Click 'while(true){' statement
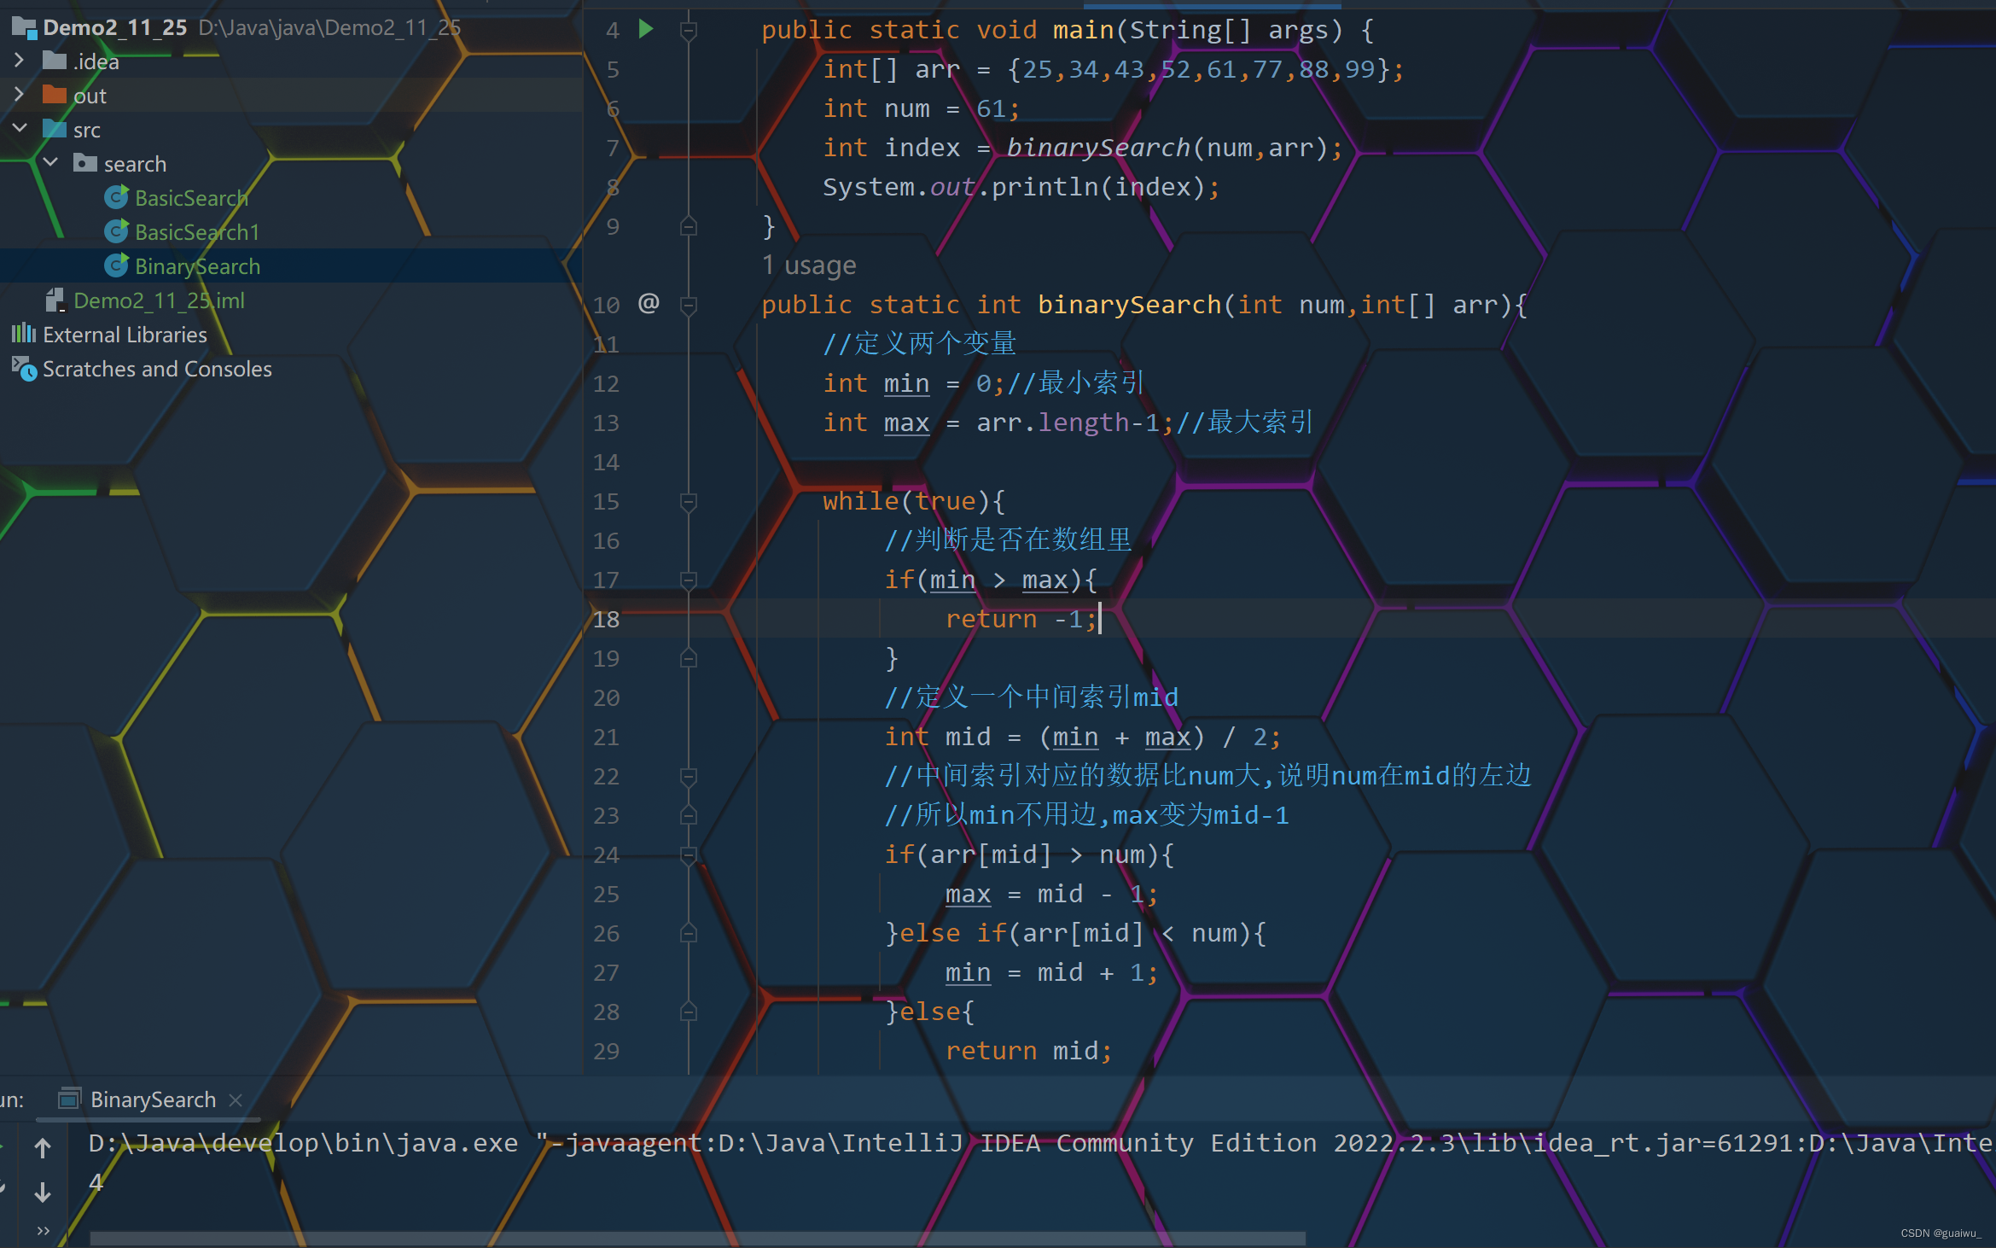The height and width of the screenshot is (1248, 1996). [x=914, y=501]
